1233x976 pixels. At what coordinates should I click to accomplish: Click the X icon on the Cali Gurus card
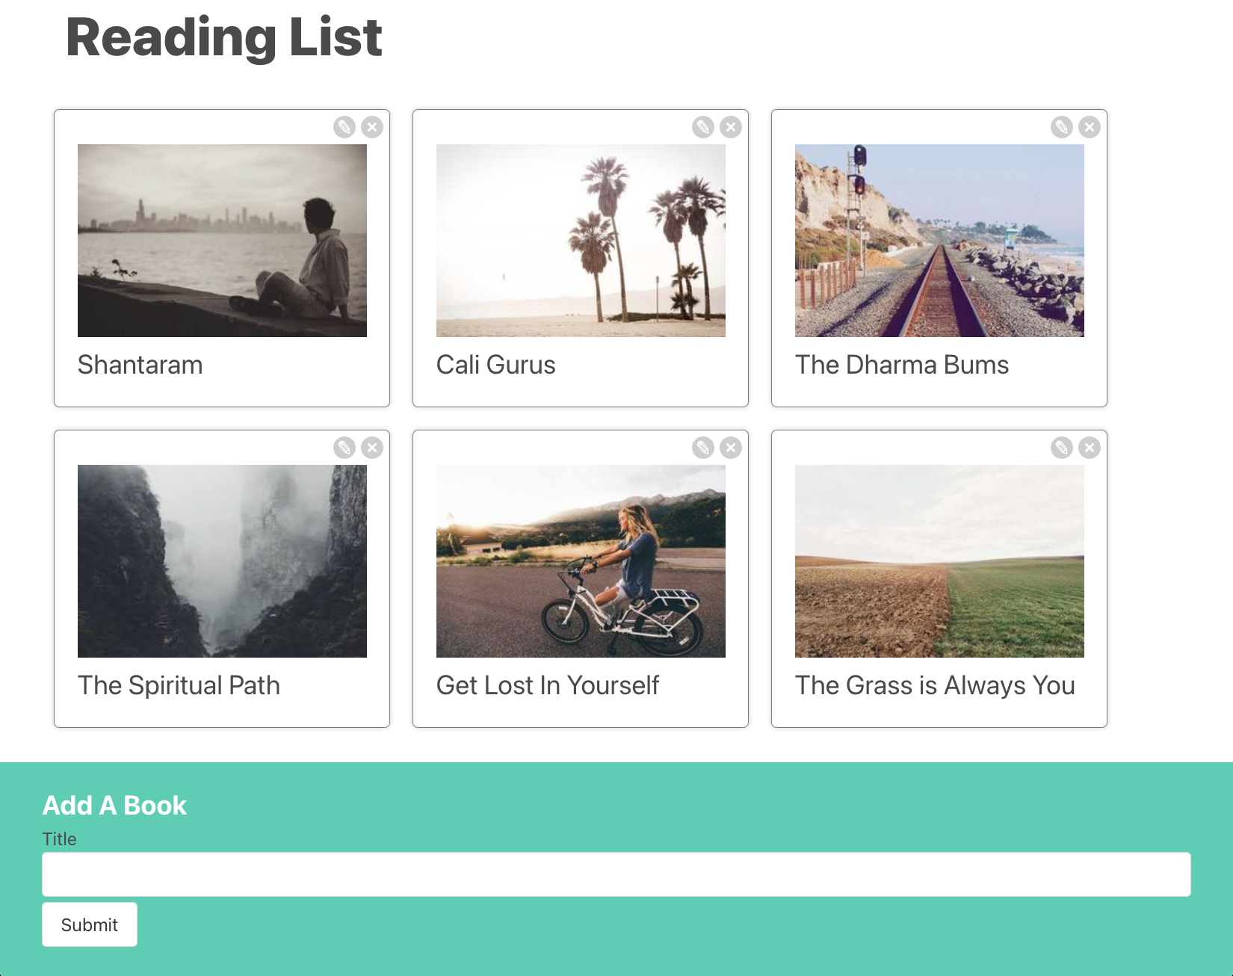point(731,126)
